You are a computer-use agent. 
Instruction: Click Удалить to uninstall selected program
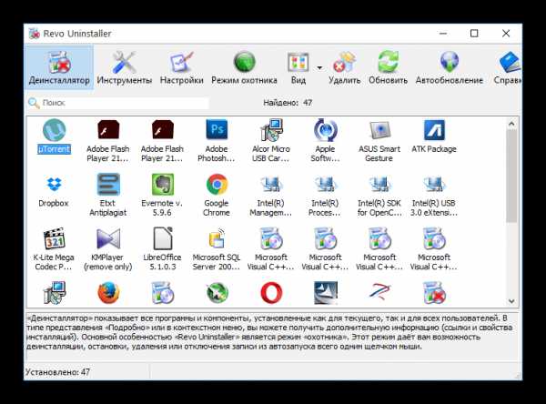(344, 67)
